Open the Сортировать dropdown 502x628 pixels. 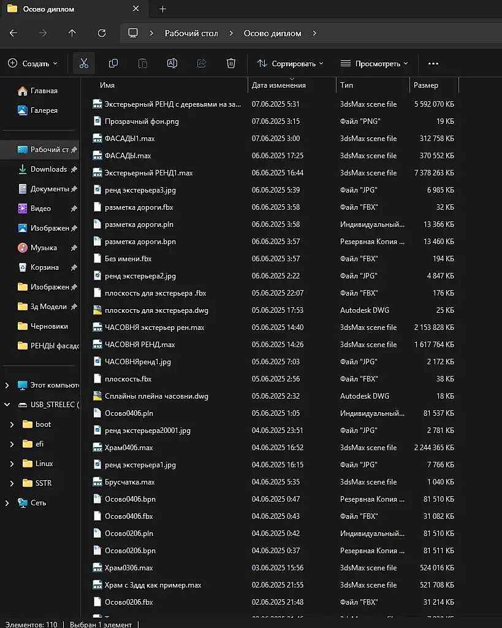click(x=291, y=63)
